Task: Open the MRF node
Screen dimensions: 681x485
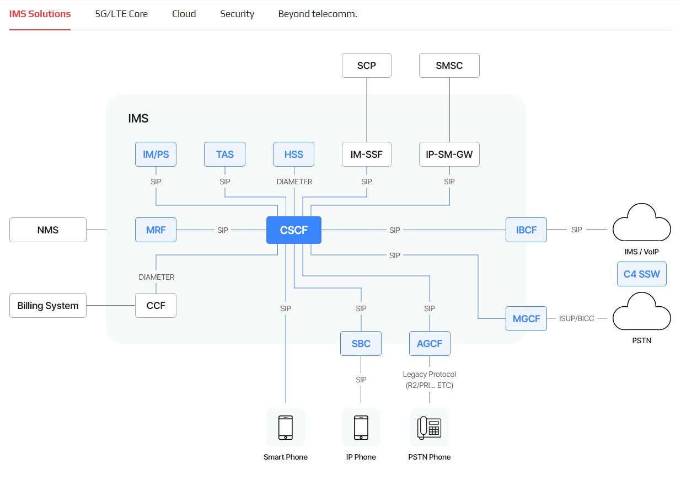Action: pyautogui.click(x=155, y=230)
